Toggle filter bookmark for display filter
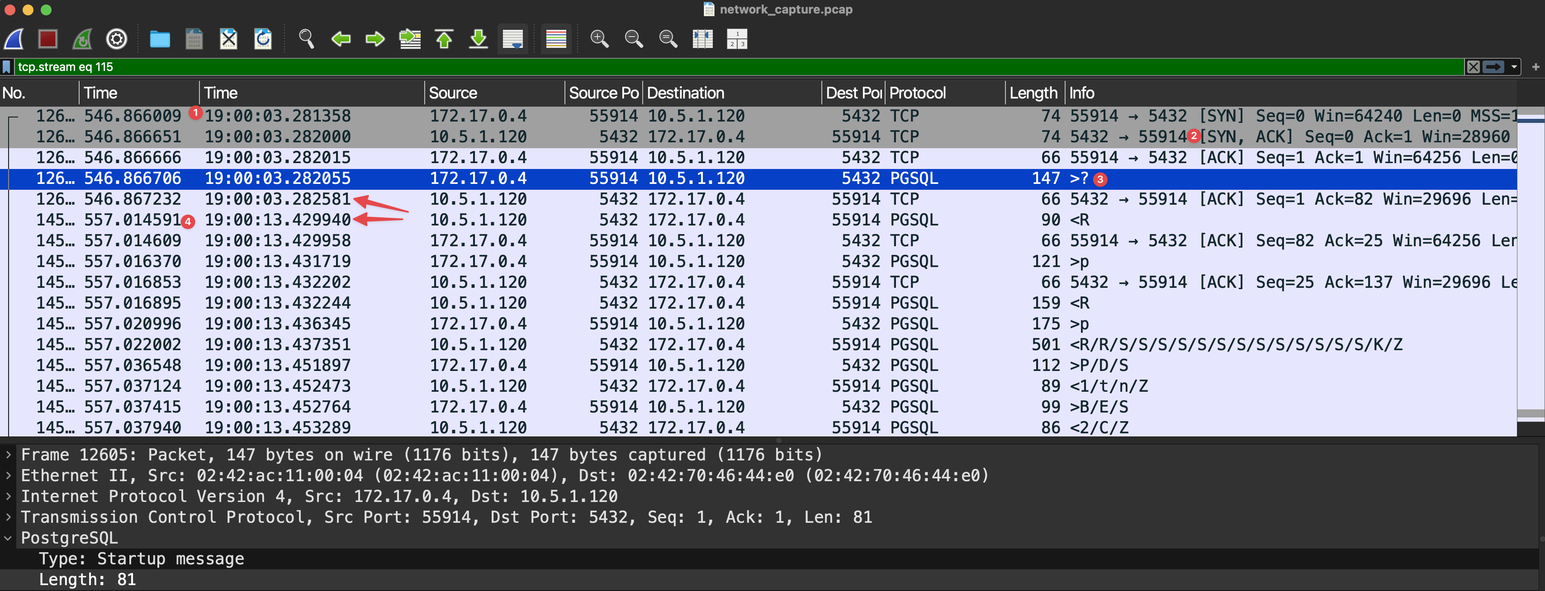The image size is (1545, 591). tap(7, 66)
